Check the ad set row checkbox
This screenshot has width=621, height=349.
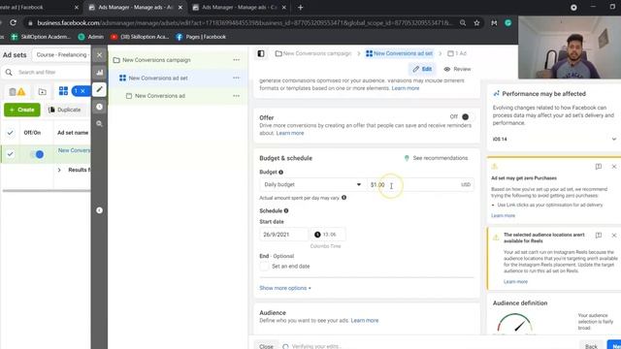(11, 154)
